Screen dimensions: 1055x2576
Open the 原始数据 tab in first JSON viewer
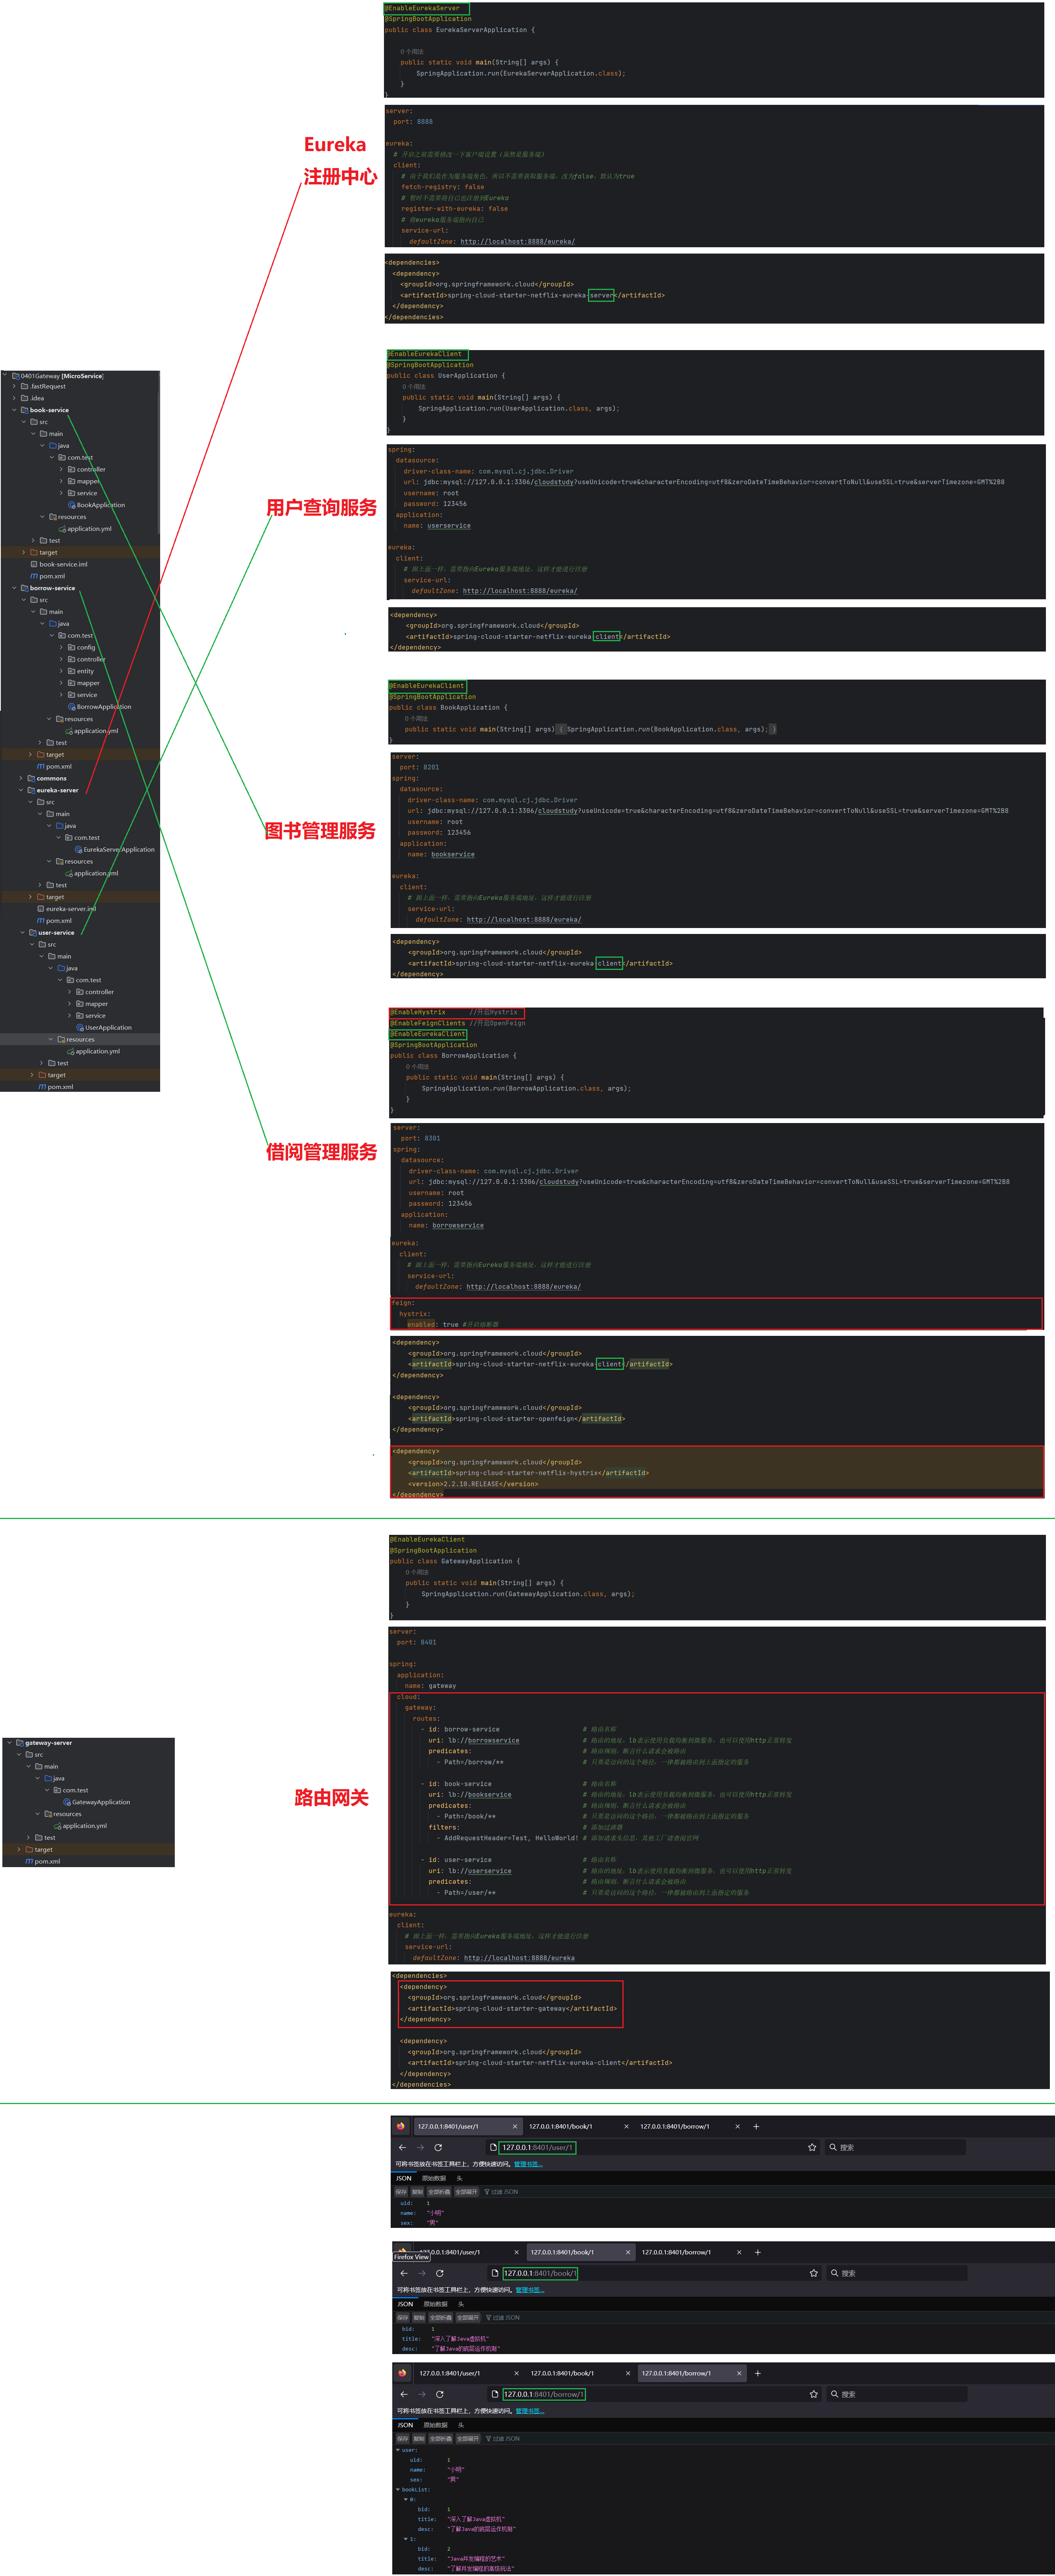[x=434, y=2178]
